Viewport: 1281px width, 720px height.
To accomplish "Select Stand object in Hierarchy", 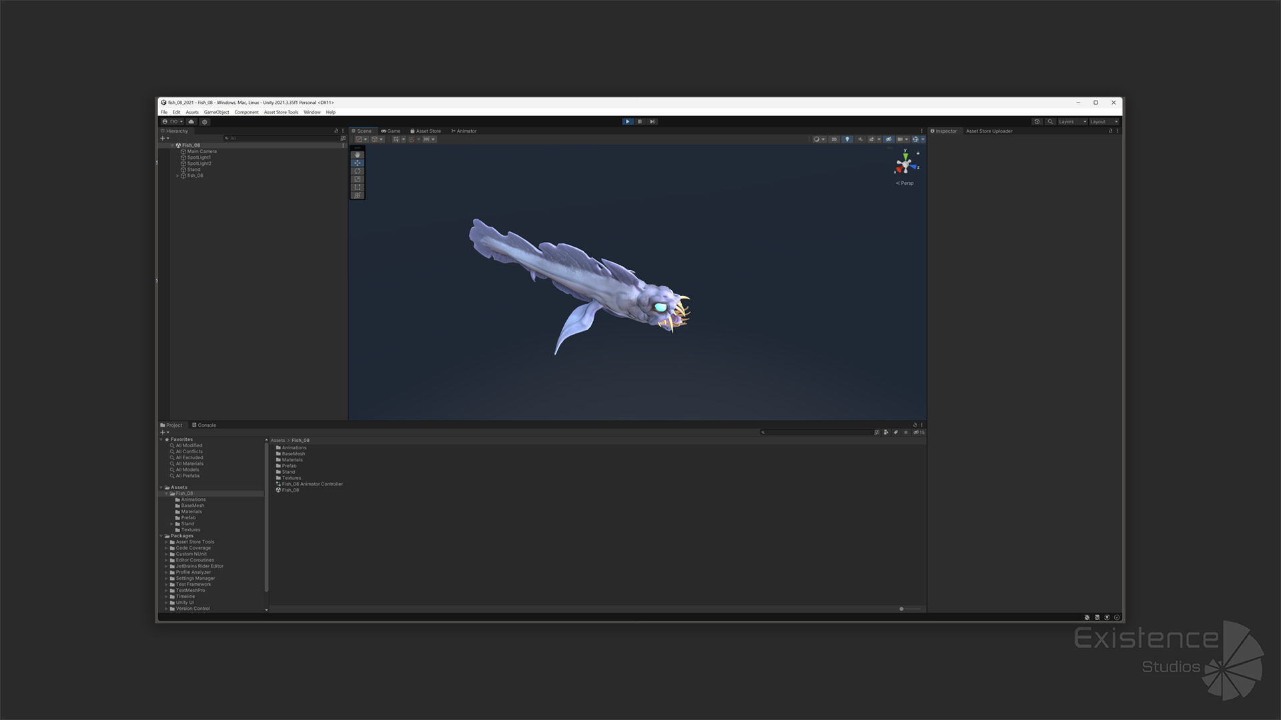I will [193, 169].
